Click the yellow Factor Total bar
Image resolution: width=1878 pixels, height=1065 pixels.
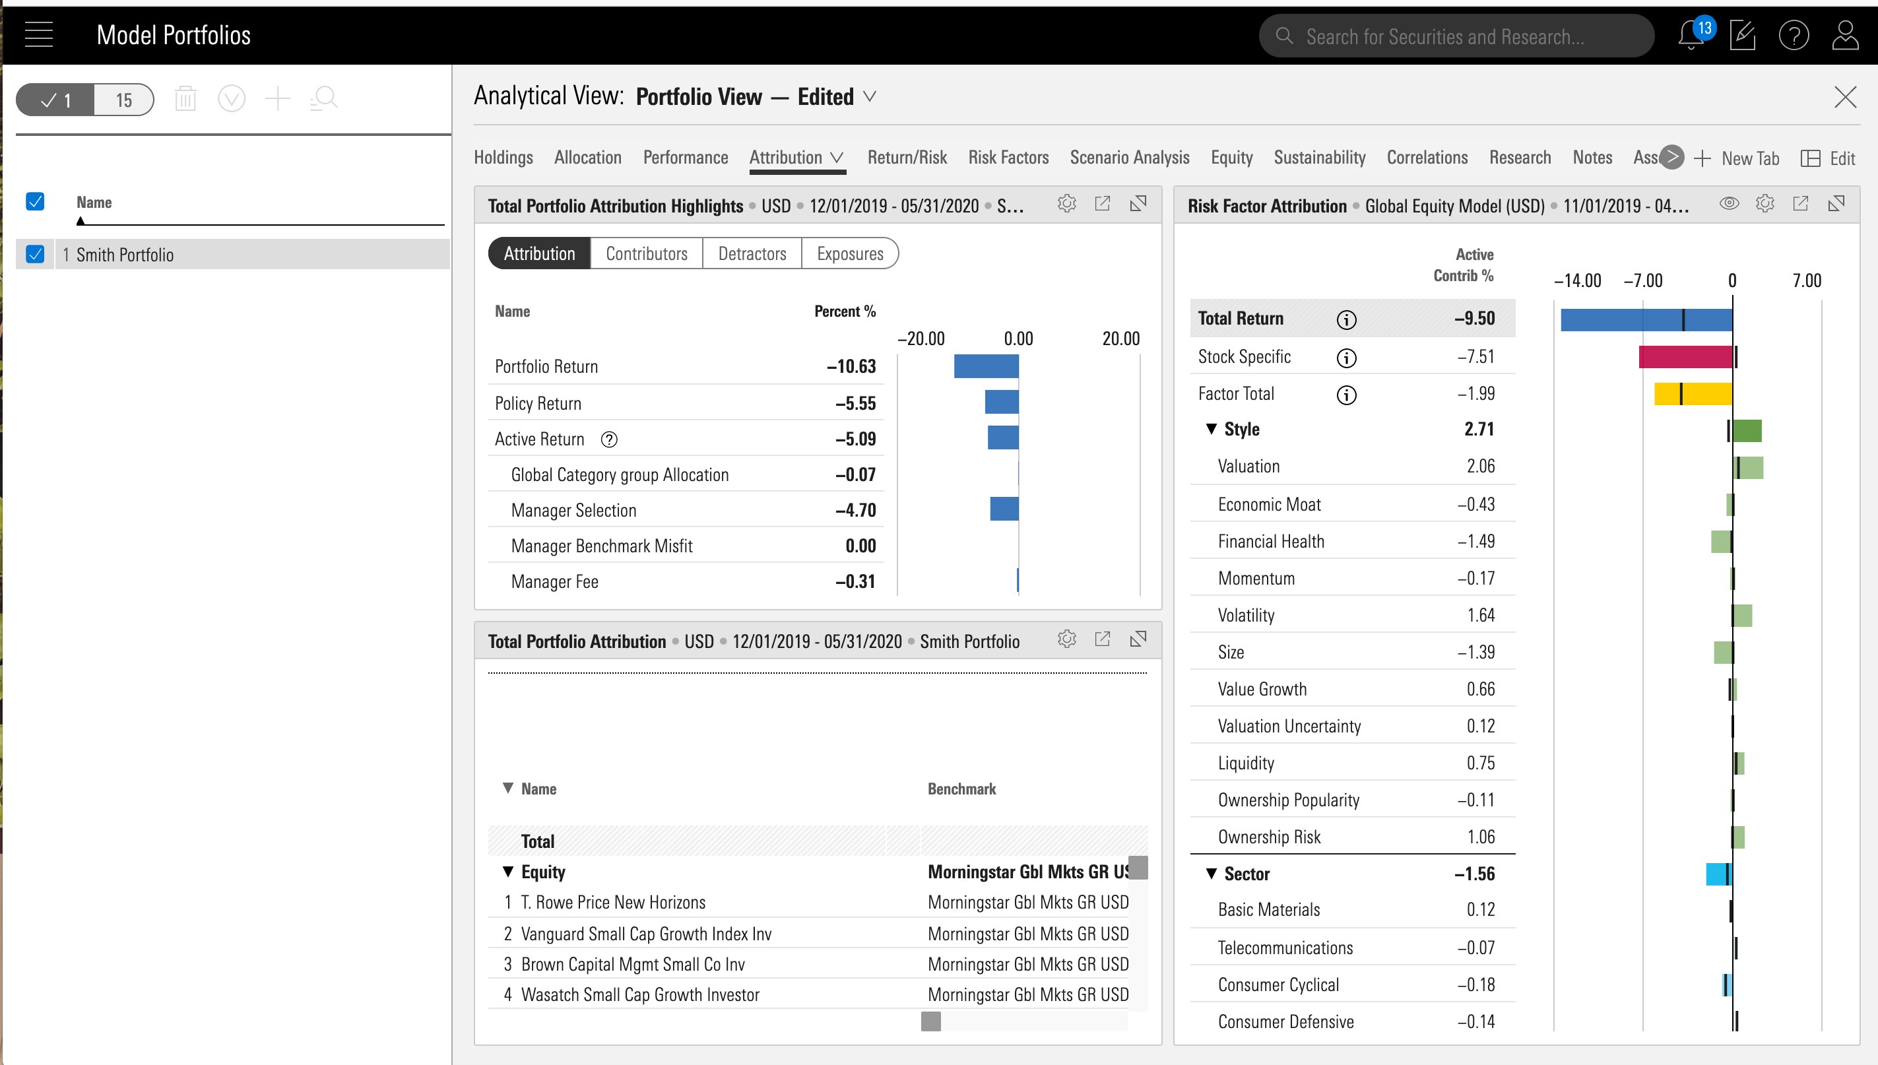click(1693, 394)
